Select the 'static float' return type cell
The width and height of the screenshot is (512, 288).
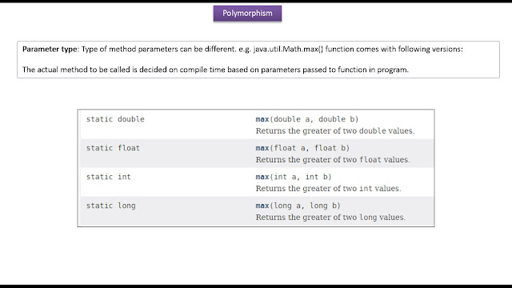click(113, 148)
